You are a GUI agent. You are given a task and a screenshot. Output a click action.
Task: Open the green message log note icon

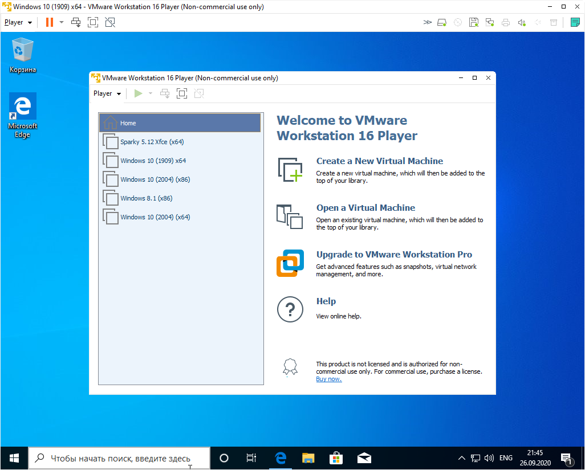point(575,22)
